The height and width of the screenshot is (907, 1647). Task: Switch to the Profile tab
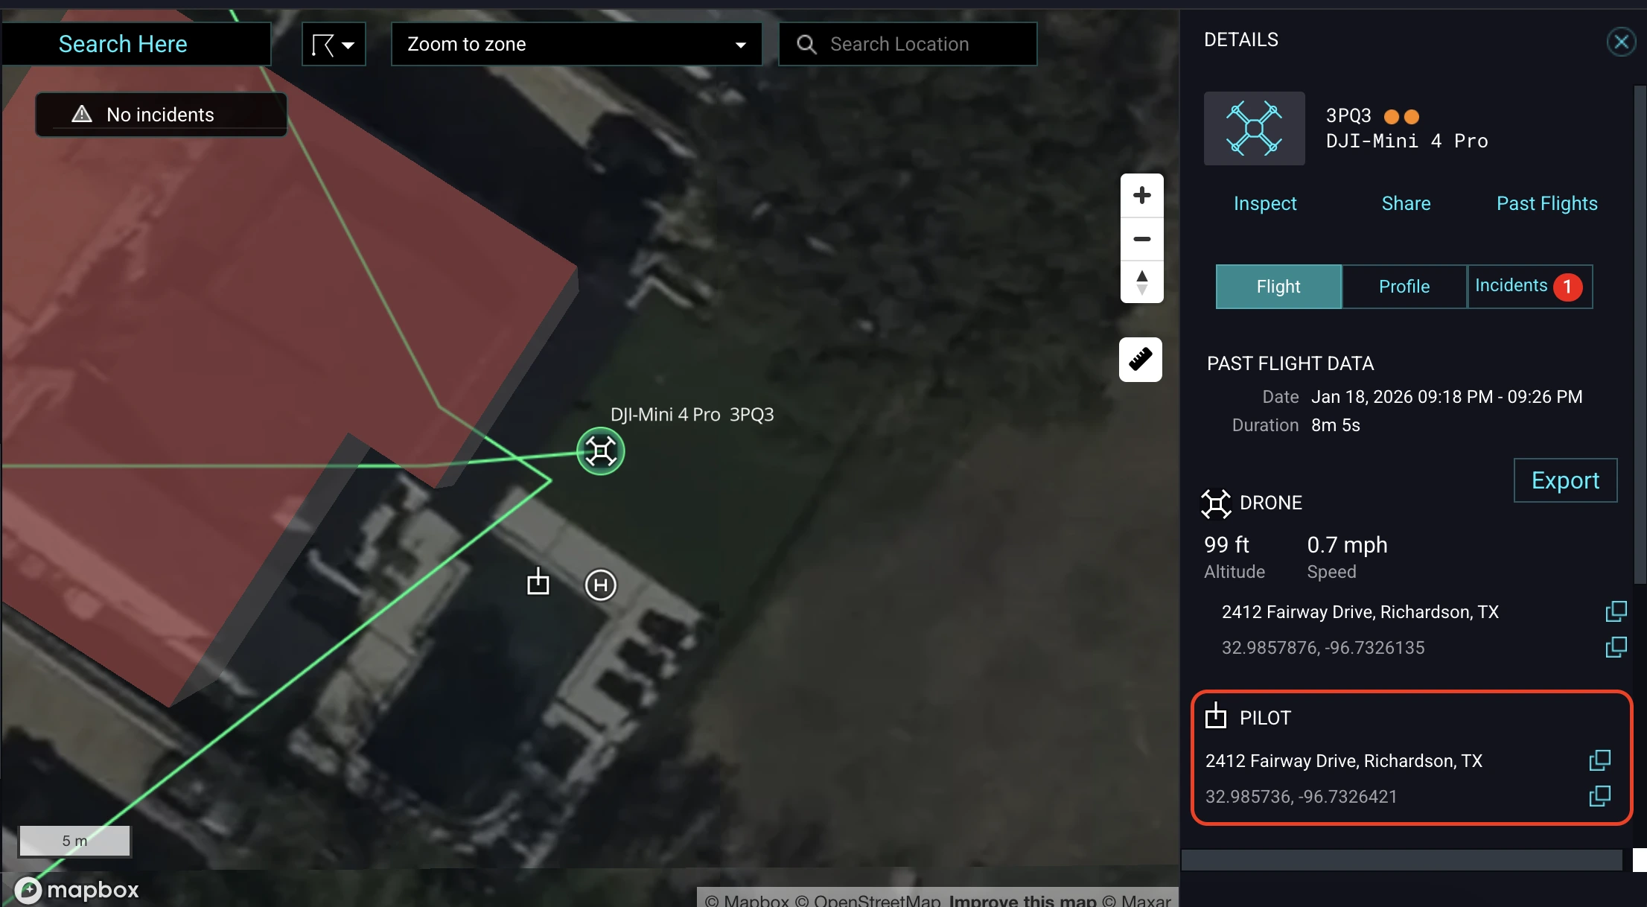pyautogui.click(x=1404, y=287)
